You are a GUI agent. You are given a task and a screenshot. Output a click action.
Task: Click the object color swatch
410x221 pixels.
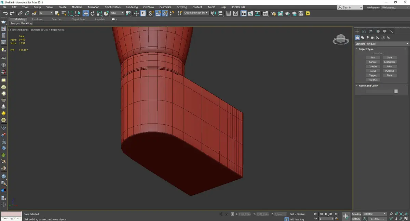click(396, 91)
